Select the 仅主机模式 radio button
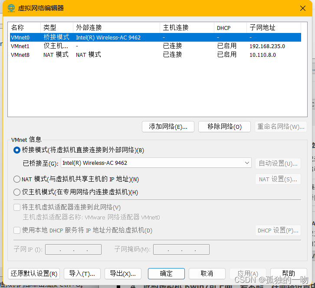315x288 pixels. (17, 192)
